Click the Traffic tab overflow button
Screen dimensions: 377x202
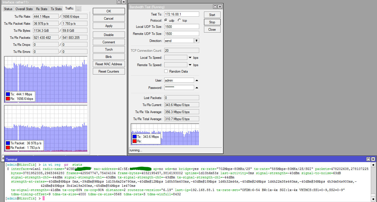[x=78, y=9]
